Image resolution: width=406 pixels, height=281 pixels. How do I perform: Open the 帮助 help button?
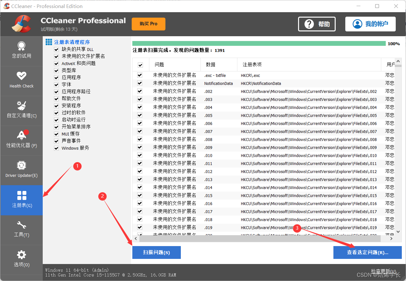317,24
